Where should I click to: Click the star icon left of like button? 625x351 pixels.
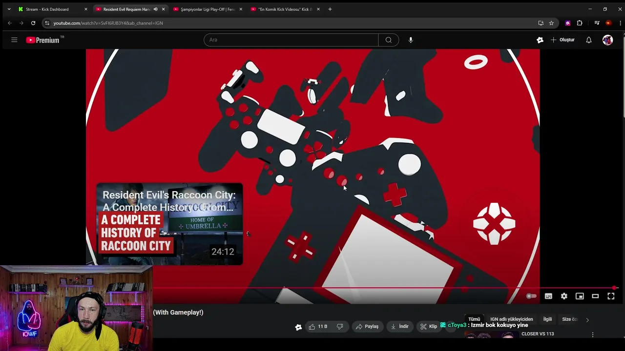pos(298,327)
